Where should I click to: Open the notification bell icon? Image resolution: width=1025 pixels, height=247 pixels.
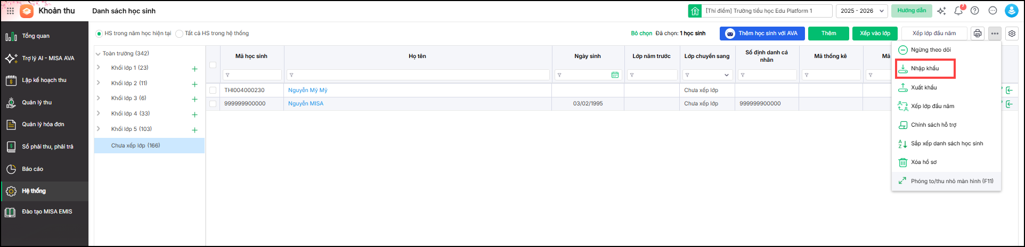coord(958,11)
